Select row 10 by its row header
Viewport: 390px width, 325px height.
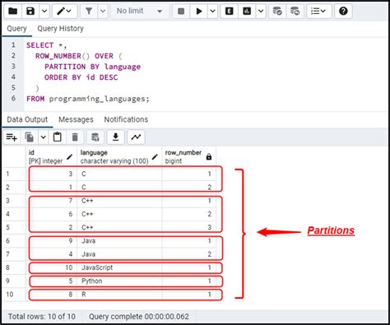coord(14,295)
